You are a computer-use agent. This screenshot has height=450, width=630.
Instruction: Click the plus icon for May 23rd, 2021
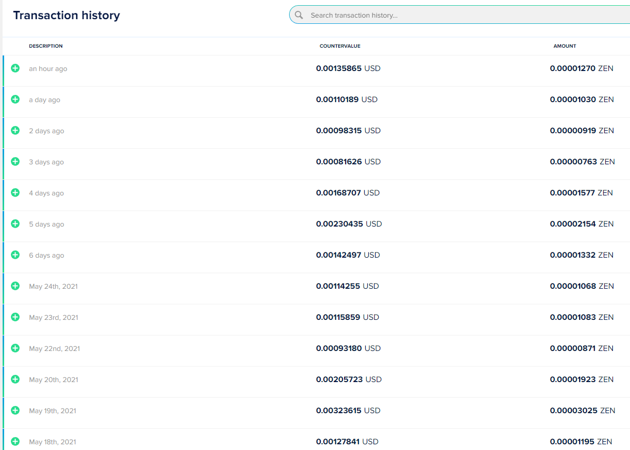(15, 317)
